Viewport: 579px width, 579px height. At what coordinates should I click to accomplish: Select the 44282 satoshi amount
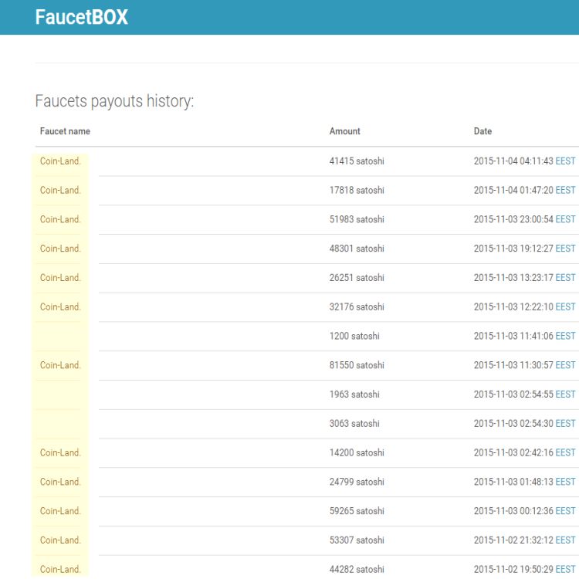[x=357, y=570]
